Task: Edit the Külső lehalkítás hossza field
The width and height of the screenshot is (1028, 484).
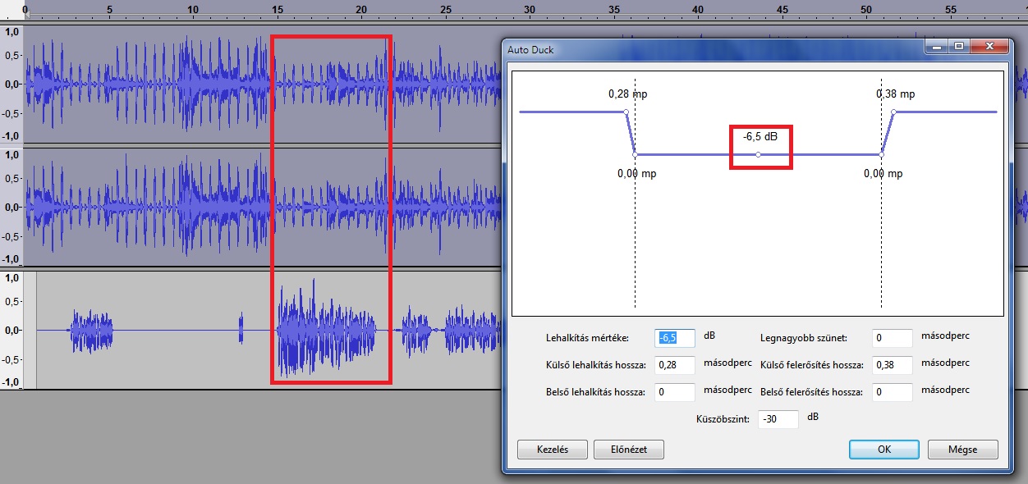Action: click(675, 365)
